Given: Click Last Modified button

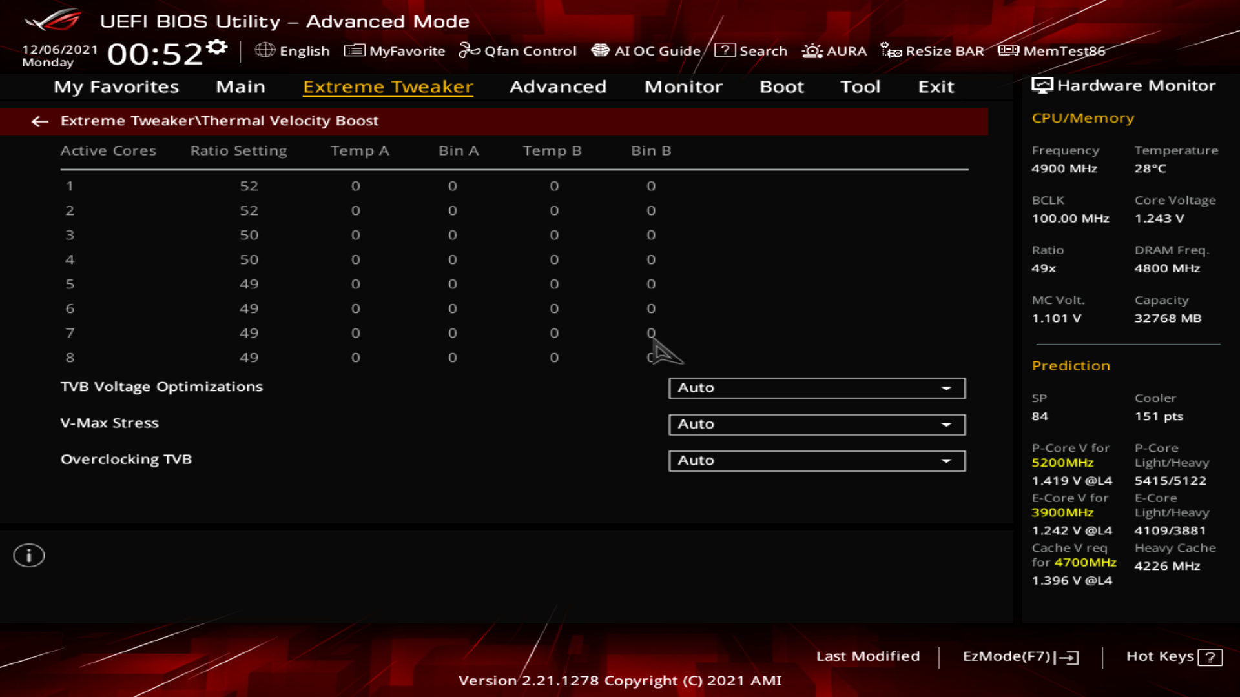Looking at the screenshot, I should (868, 656).
